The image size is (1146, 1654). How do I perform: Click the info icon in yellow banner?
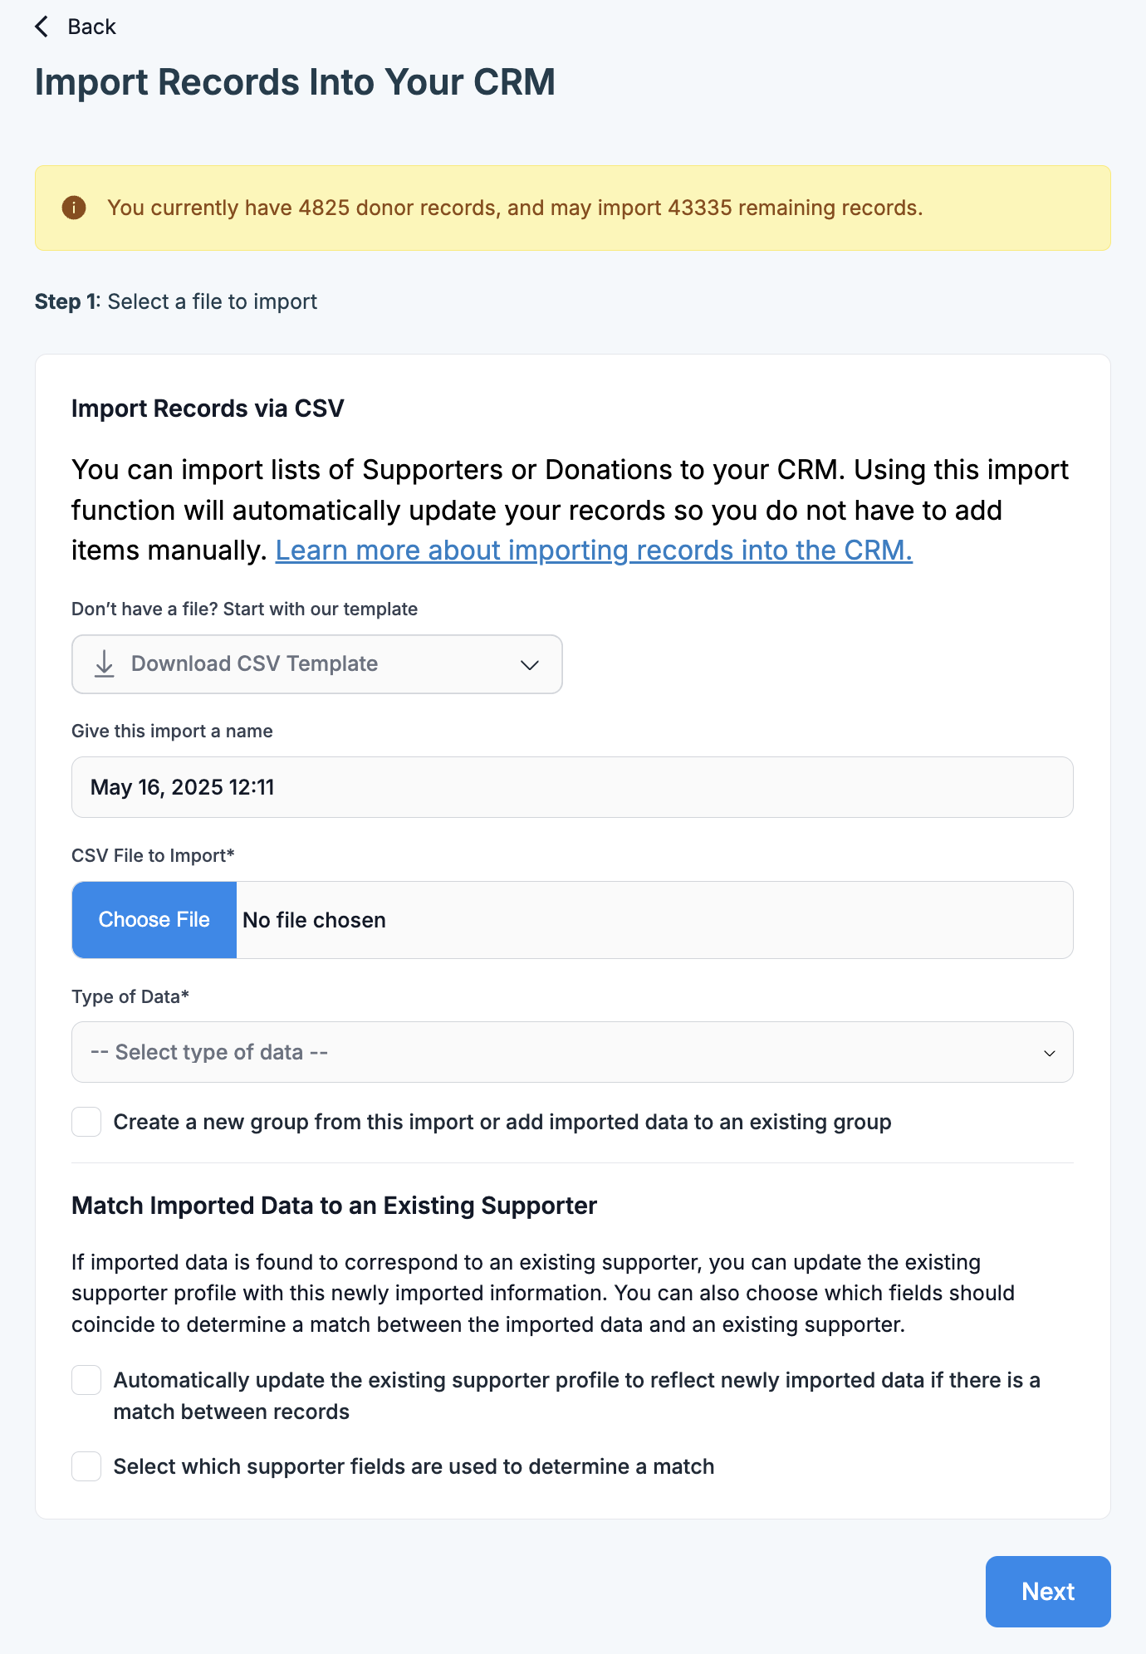click(x=74, y=208)
